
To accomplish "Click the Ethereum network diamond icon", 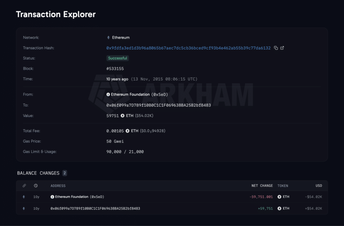I will [109, 38].
